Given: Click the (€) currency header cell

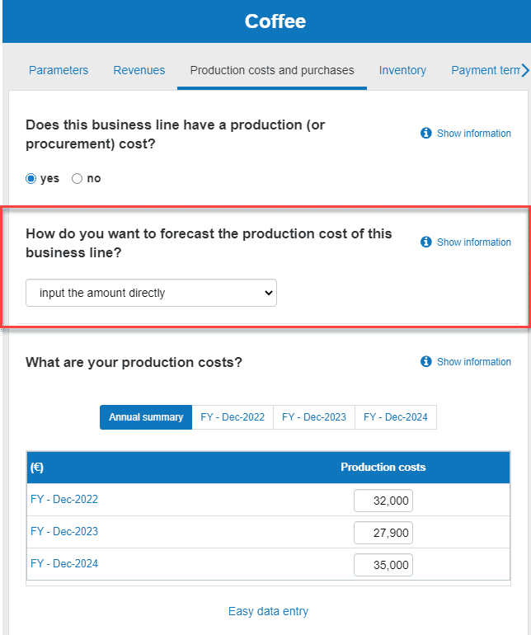Looking at the screenshot, I should (37, 468).
